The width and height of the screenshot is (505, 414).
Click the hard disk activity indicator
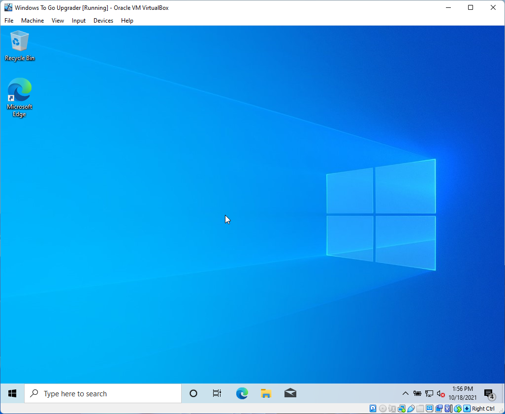(373, 409)
